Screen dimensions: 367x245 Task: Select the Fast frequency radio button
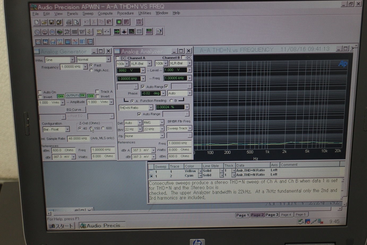click(91, 65)
